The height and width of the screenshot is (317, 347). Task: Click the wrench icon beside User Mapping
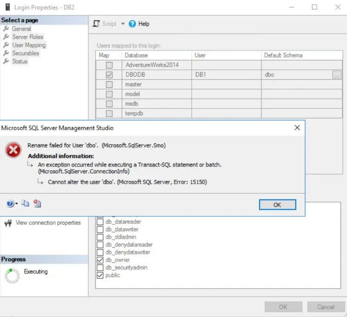[6, 45]
